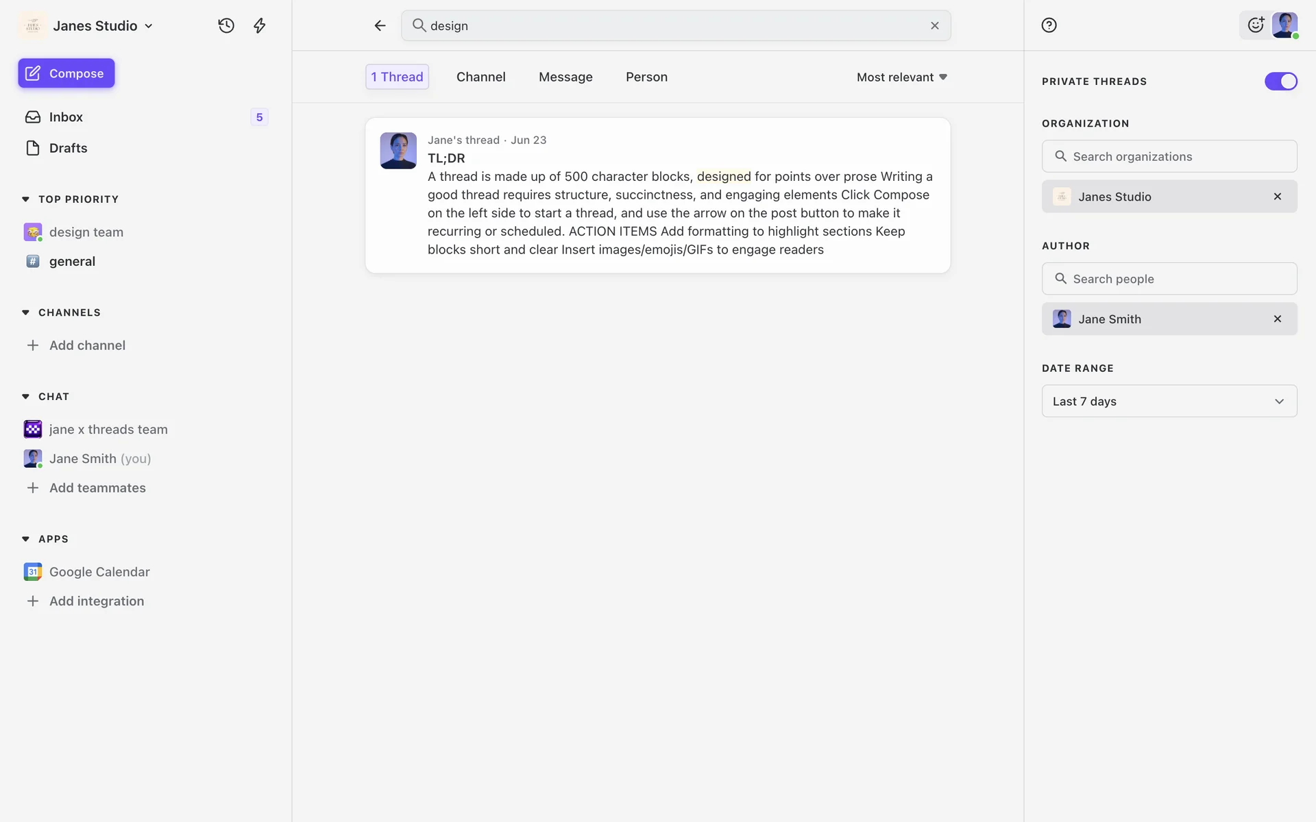Open the Most relevant sort dropdown
The image size is (1316, 822).
point(901,77)
